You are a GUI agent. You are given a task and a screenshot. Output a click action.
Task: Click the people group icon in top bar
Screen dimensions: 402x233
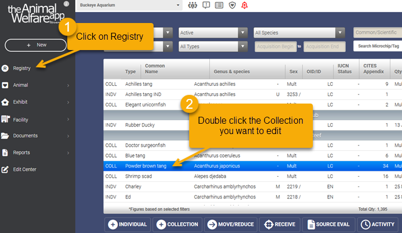tap(193, 5)
